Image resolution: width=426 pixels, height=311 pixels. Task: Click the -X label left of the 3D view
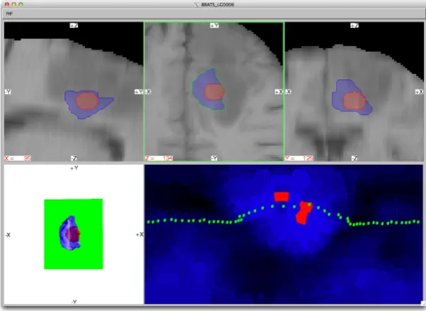(x=8, y=235)
